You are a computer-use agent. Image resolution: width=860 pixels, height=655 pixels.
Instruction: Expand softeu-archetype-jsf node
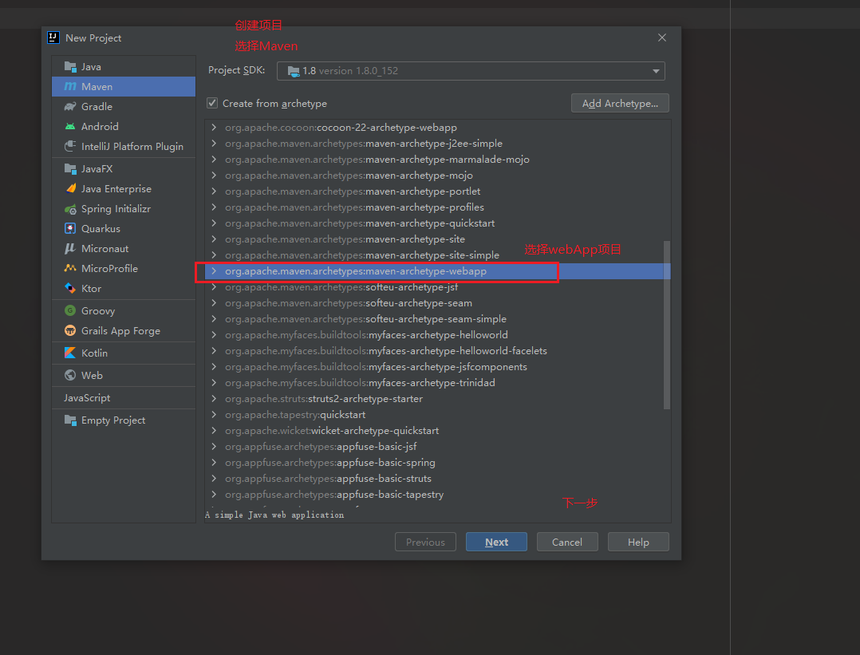214,287
